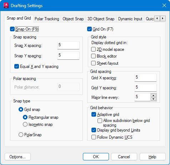Toggle Display grid beyond Limits
Screen dimensions: 170x165
94,130
